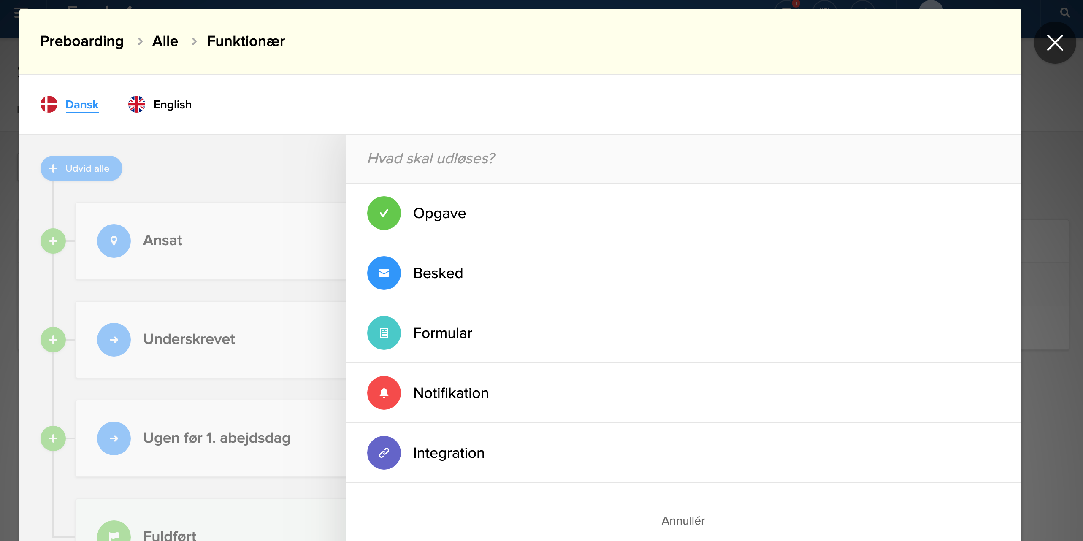The height and width of the screenshot is (541, 1083).
Task: Click the green Opgave checkmark icon
Action: tap(384, 213)
